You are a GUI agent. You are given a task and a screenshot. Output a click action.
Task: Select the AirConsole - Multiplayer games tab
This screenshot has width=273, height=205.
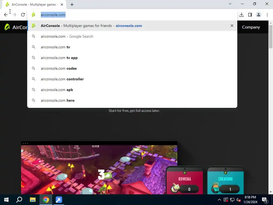34,5
